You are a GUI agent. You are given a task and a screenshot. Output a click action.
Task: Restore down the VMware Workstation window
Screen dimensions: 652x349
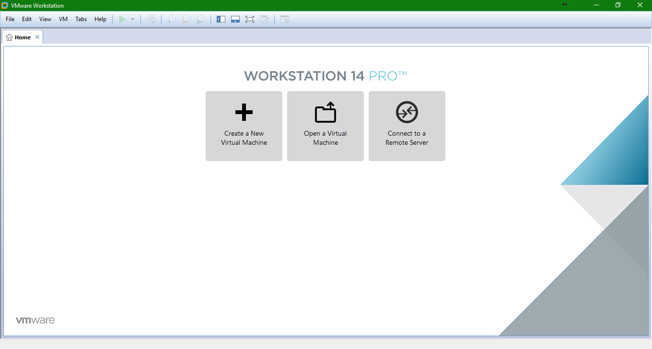618,5
